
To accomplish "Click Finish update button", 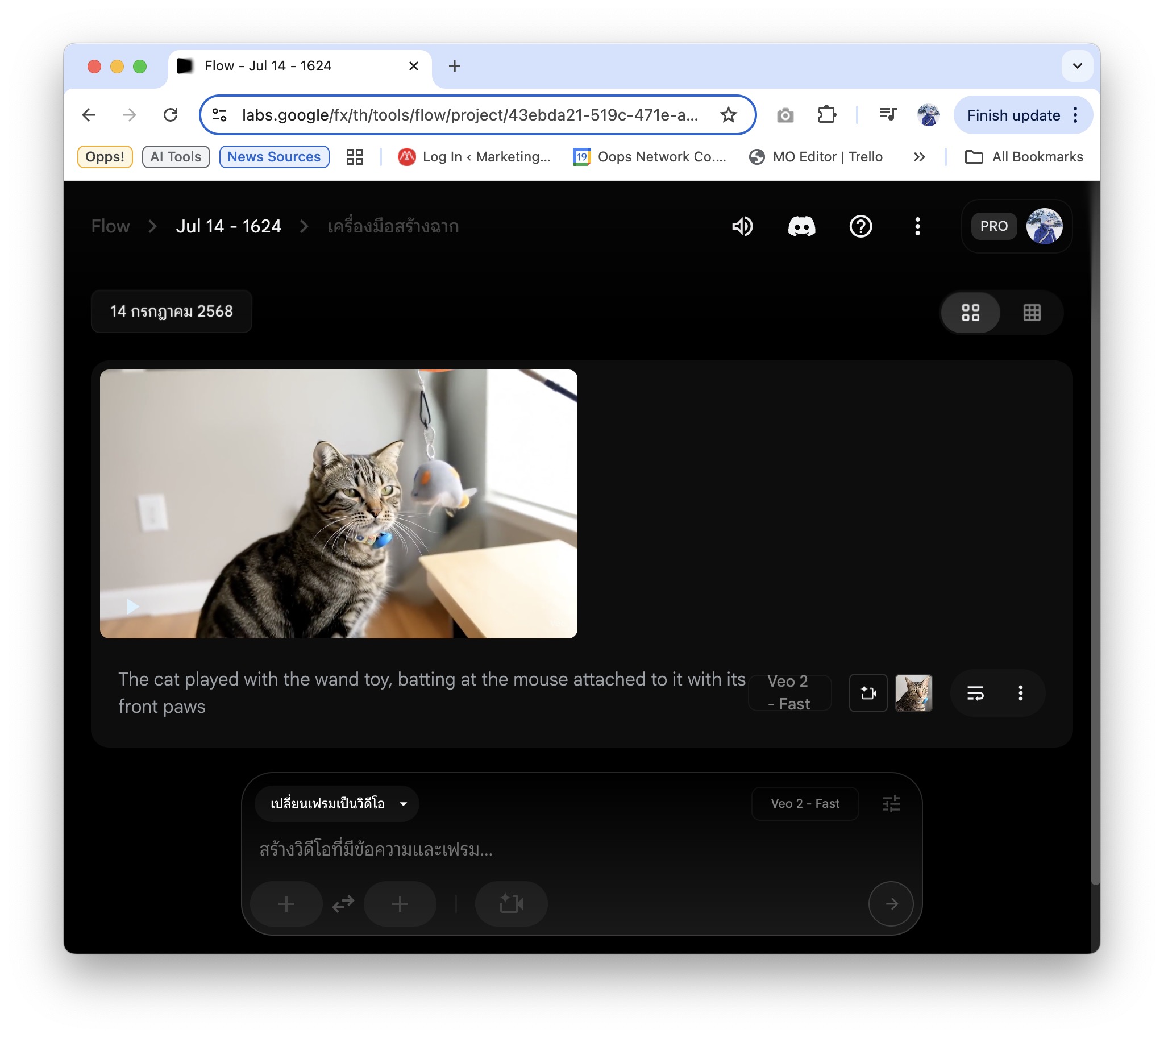I will 1013,115.
